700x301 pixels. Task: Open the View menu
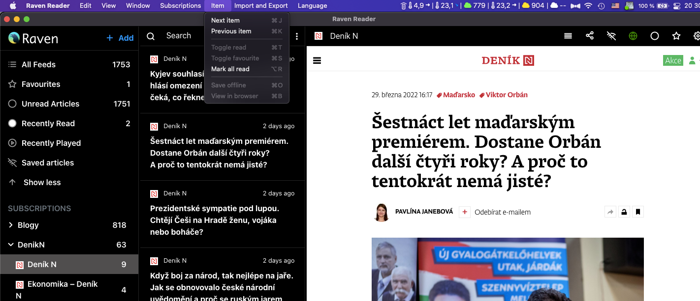coord(108,5)
